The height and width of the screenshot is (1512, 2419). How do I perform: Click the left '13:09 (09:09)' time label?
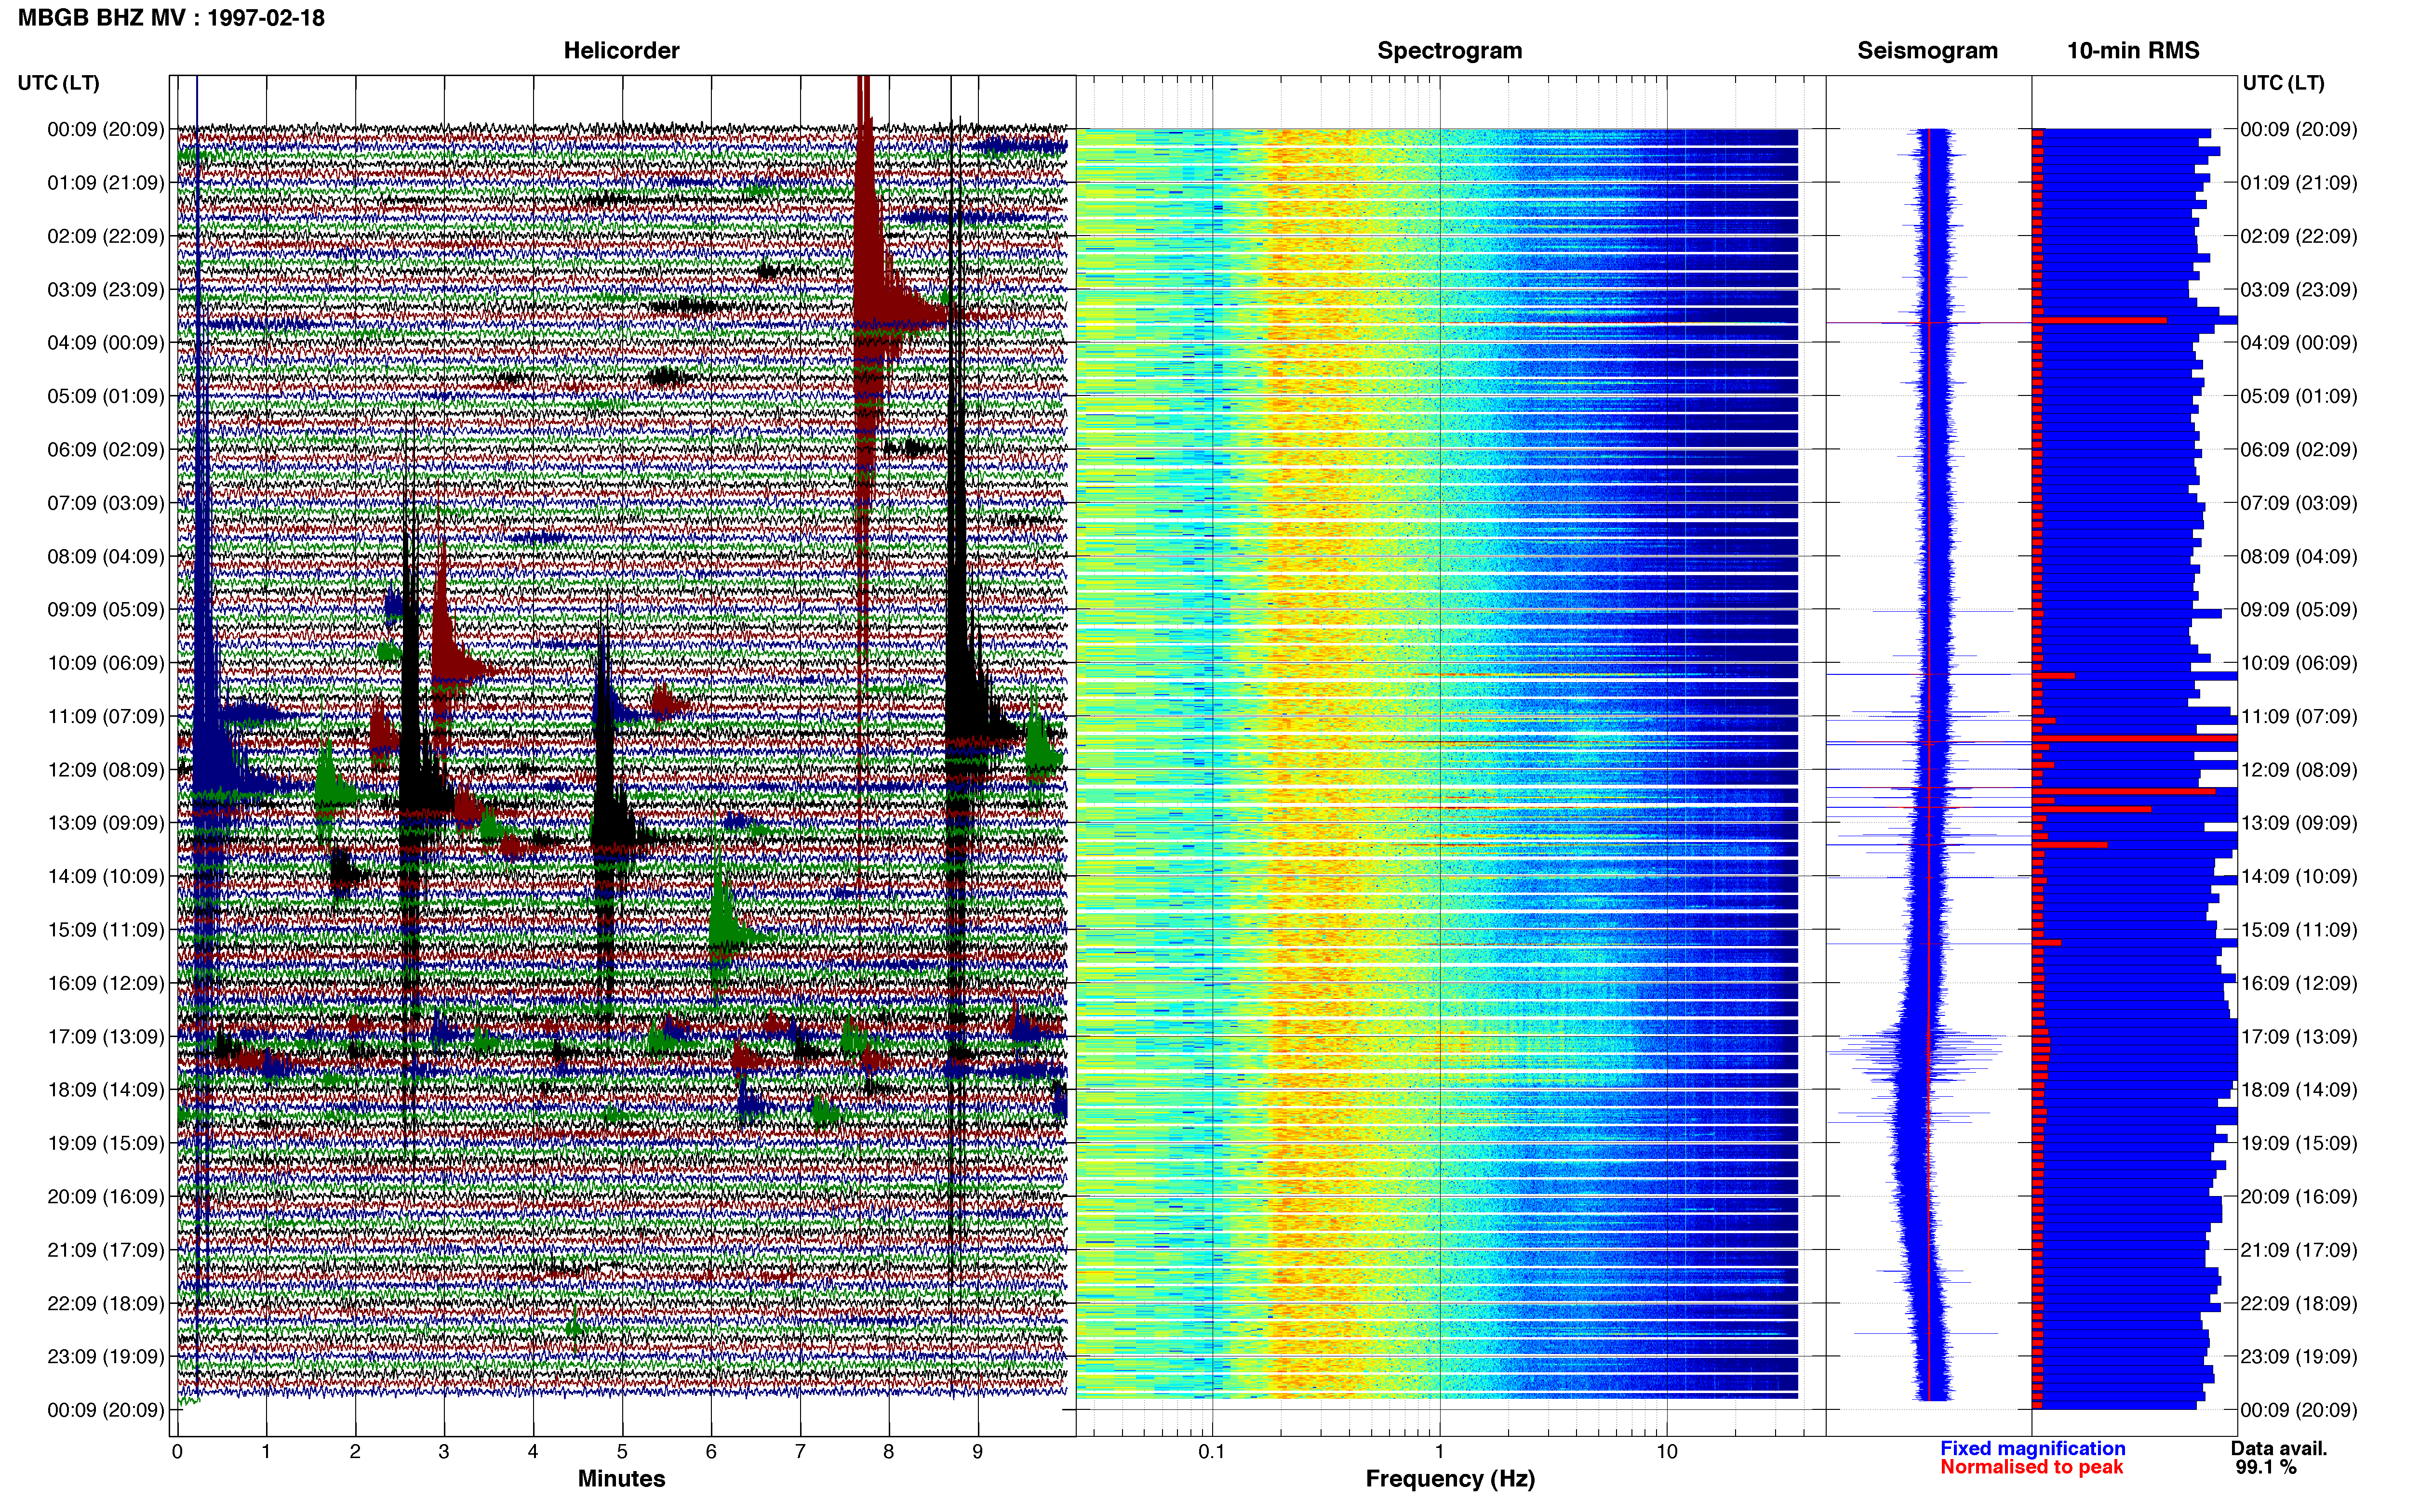pos(106,823)
